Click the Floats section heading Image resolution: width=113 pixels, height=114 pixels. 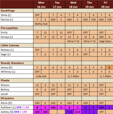[5, 80]
